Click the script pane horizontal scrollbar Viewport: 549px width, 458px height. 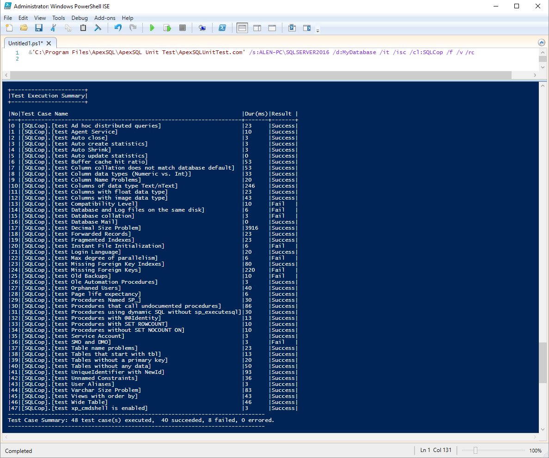pos(261,75)
